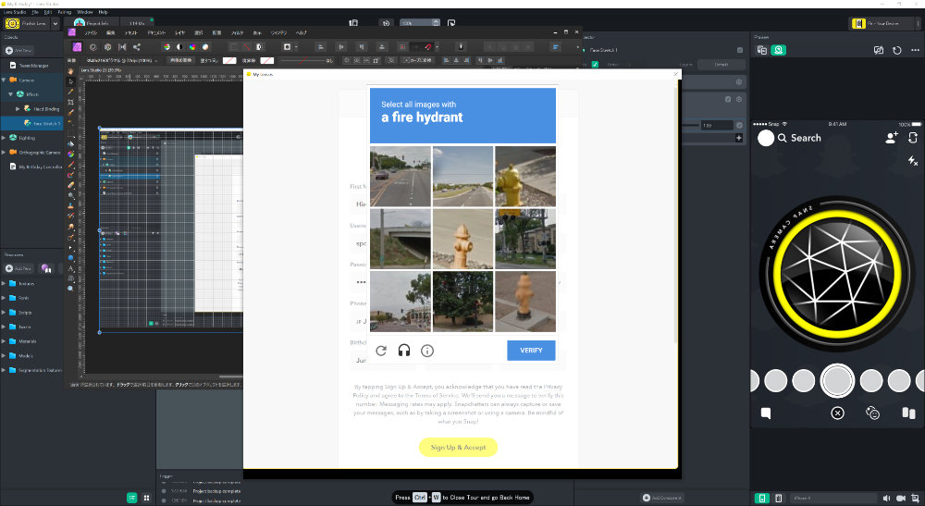Expand the Head Binding tree item

[18, 108]
